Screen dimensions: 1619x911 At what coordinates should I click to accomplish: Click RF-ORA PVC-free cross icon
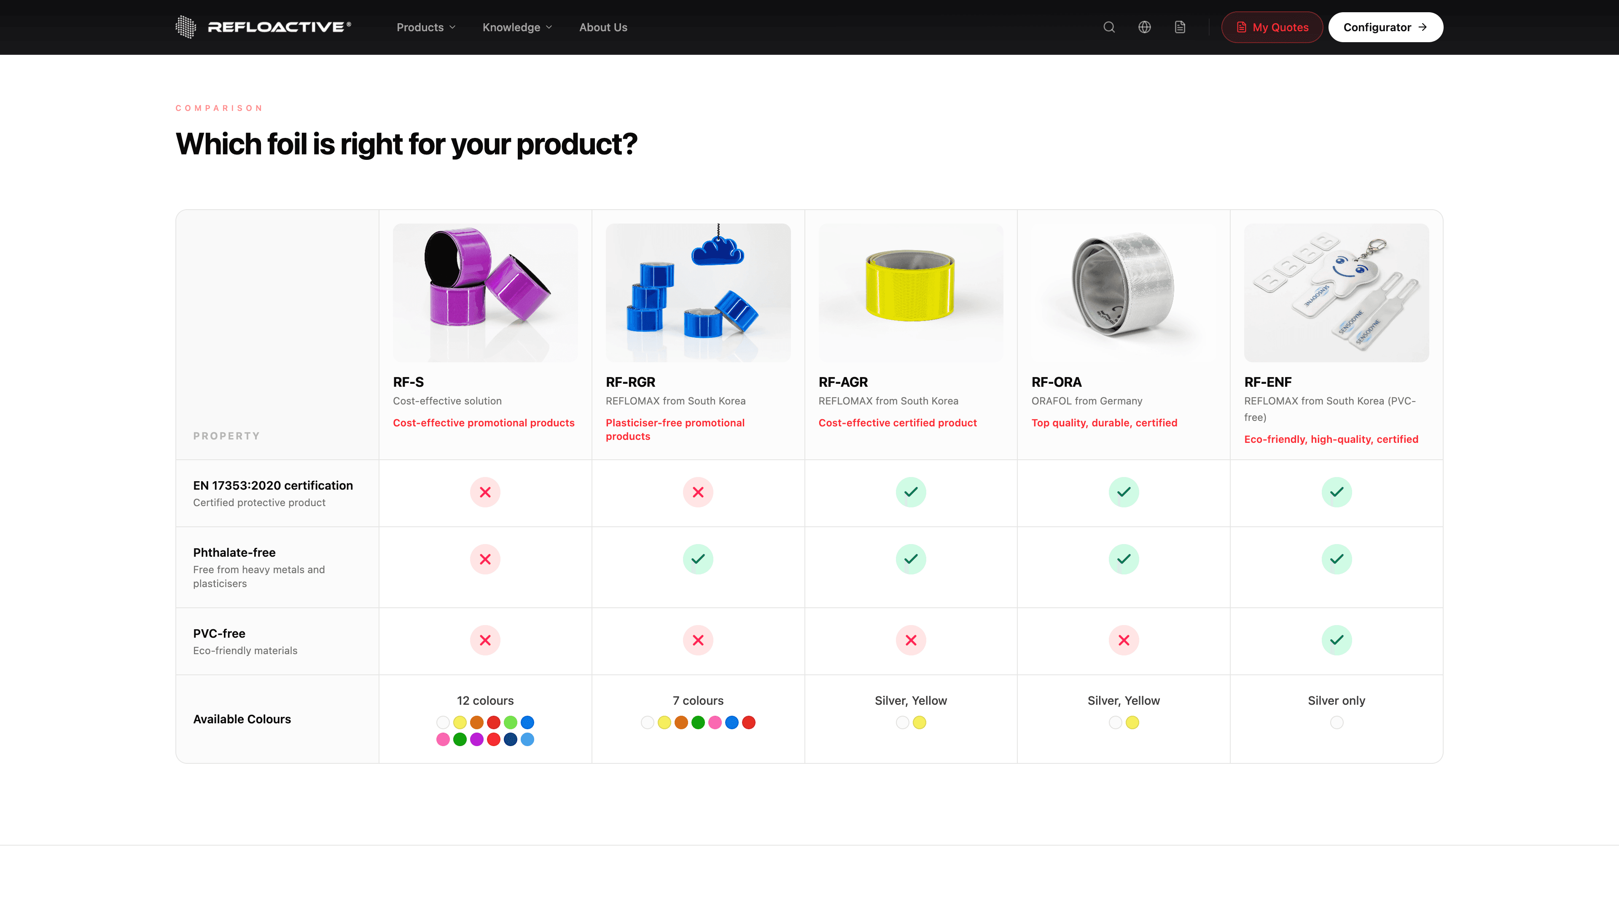pyautogui.click(x=1124, y=640)
